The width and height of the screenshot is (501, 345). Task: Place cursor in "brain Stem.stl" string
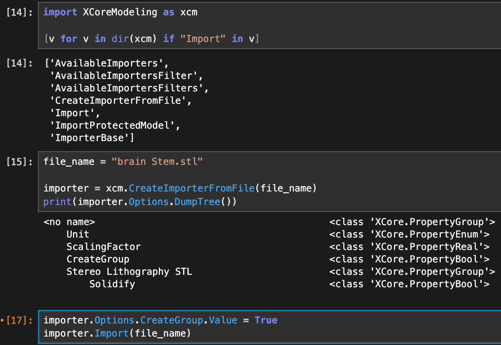click(x=157, y=162)
